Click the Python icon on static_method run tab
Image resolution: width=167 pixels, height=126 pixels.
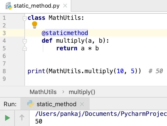(31, 104)
